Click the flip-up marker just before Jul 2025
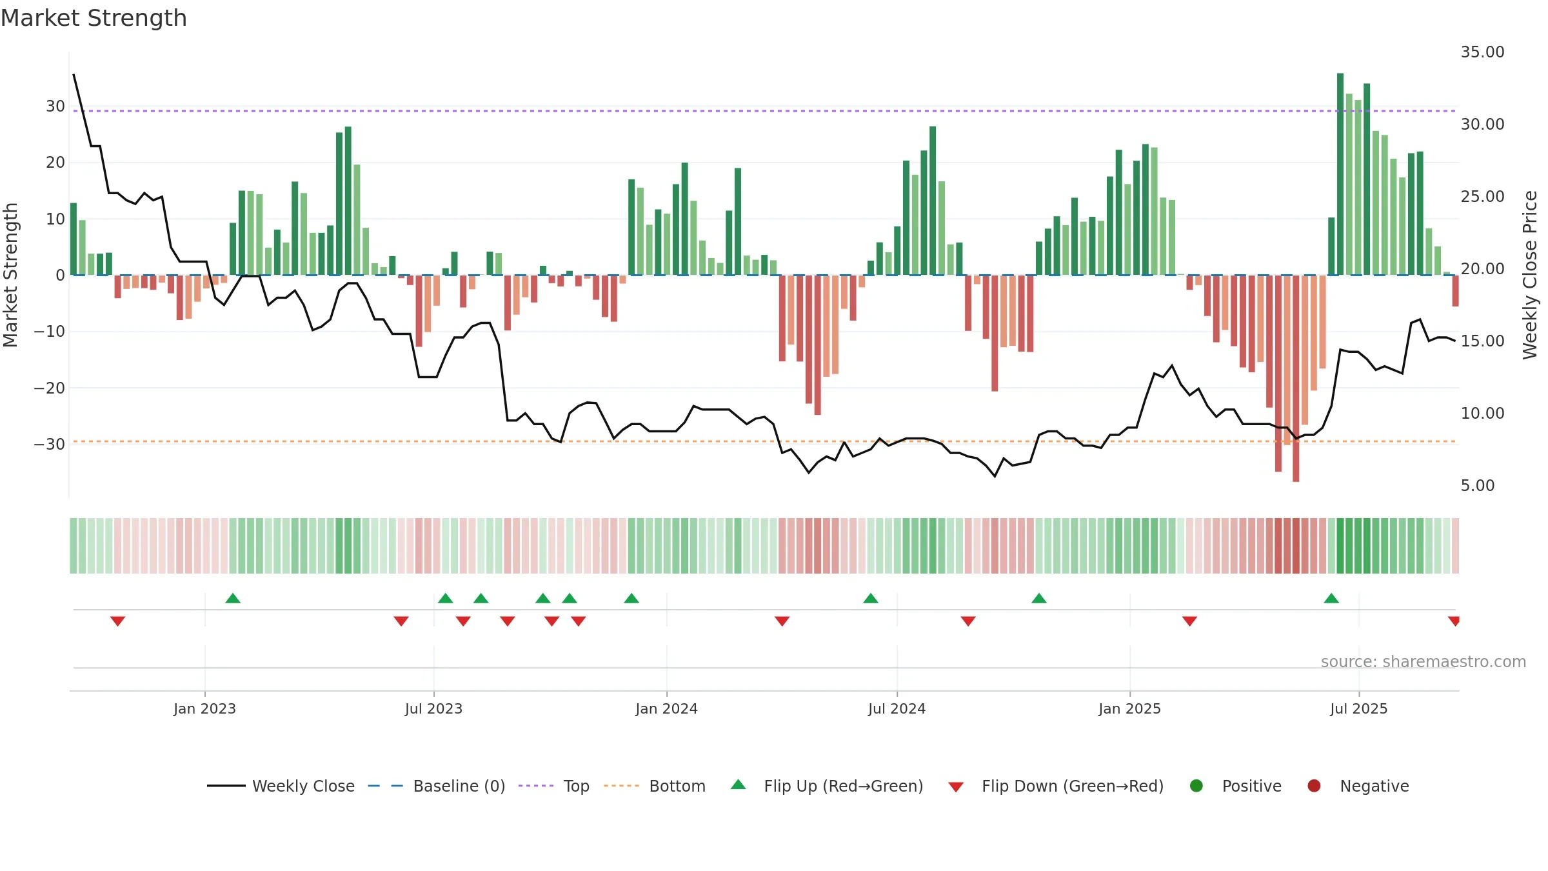 pos(1331,598)
